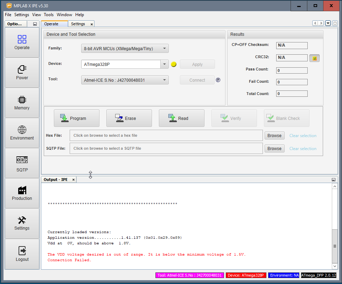Open the Window menu

coord(64,15)
